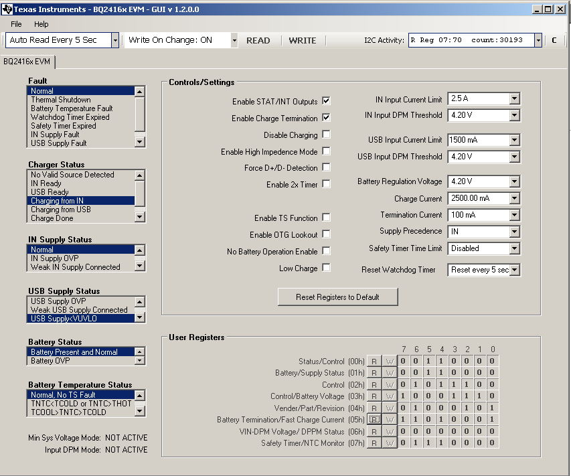Click the WRITE button
The height and width of the screenshot is (476, 571).
302,40
